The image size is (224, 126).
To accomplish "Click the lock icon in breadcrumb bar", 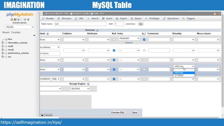I will pyautogui.click(x=215, y=14).
